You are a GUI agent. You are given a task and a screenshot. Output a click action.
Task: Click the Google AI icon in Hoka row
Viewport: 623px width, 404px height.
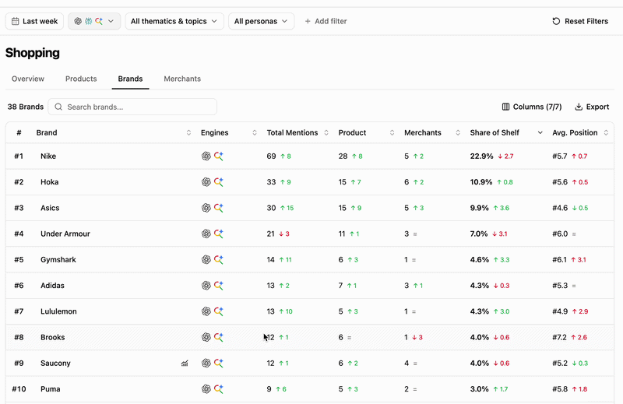(x=219, y=182)
